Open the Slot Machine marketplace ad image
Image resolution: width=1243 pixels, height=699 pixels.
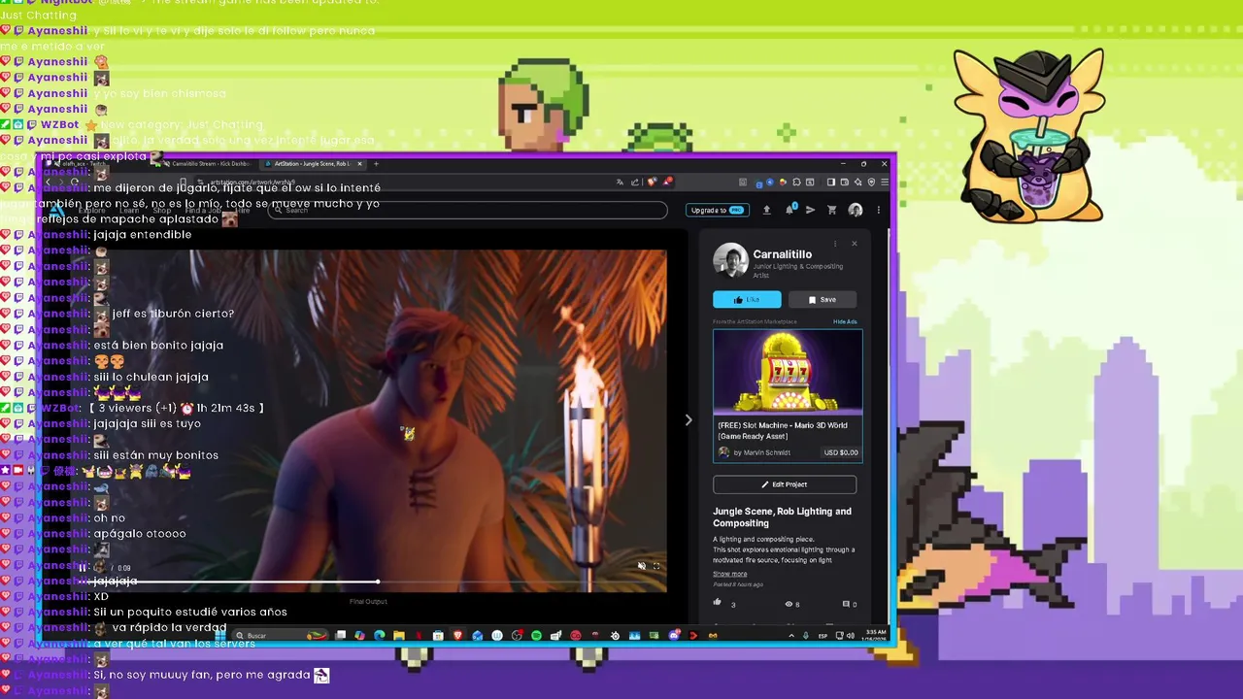tap(788, 372)
